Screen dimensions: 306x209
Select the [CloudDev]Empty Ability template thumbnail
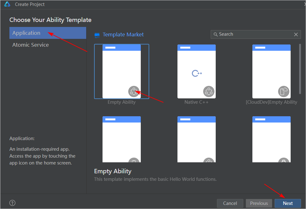(272, 71)
